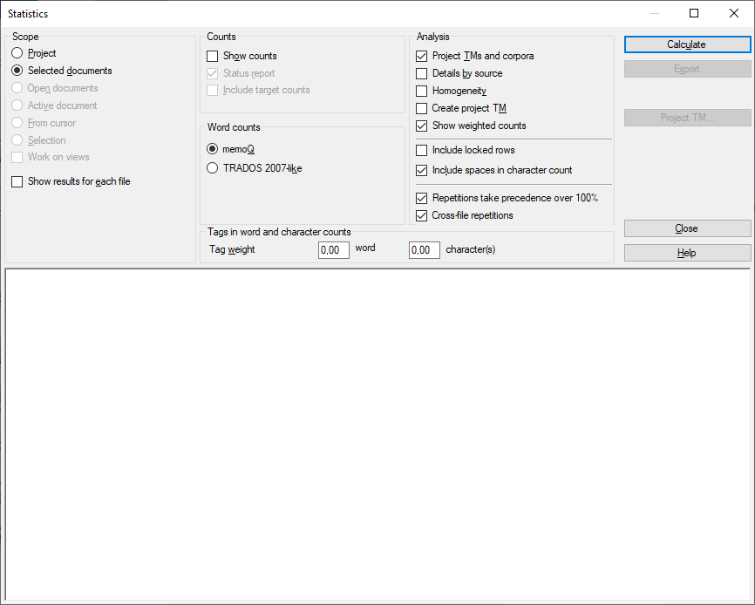Close the Statistics dialog
Viewport: 755px width, 605px height.
pos(686,228)
